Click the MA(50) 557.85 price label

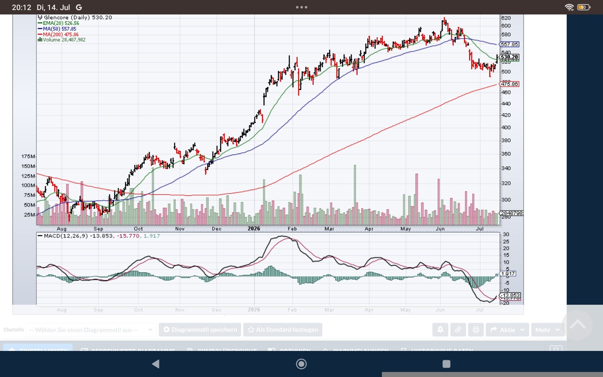[509, 44]
